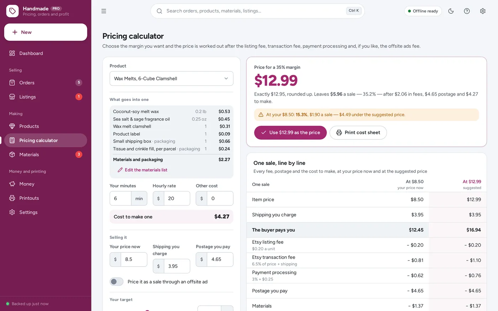The width and height of the screenshot is (498, 311).
Task: Use $12.99 as the price
Action: coord(290,133)
